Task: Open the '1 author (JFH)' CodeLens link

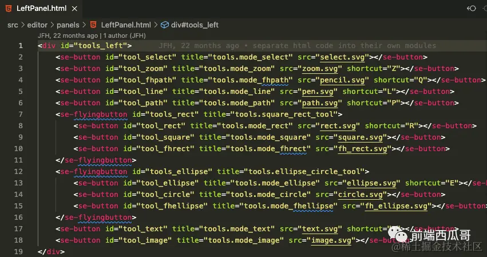Action: click(x=125, y=35)
